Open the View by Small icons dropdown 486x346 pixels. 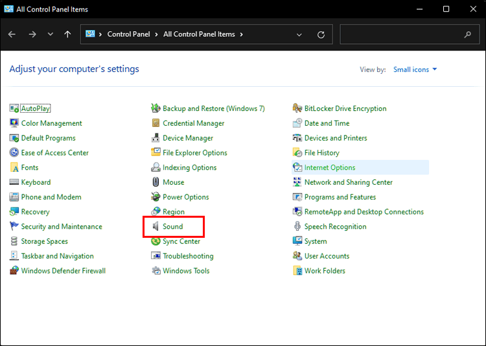(x=415, y=69)
